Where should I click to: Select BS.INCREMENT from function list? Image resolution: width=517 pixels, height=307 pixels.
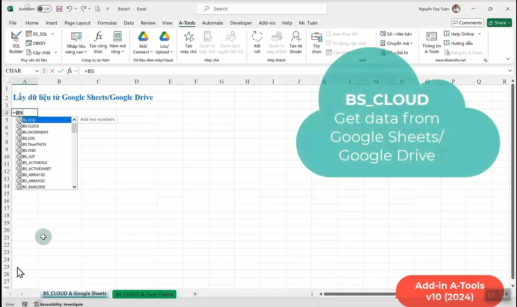coord(44,132)
